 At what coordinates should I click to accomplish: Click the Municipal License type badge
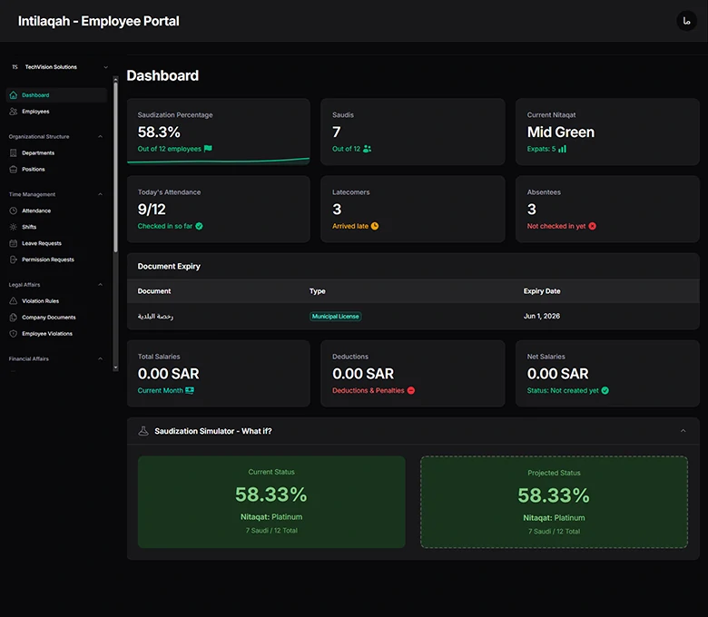tap(336, 316)
